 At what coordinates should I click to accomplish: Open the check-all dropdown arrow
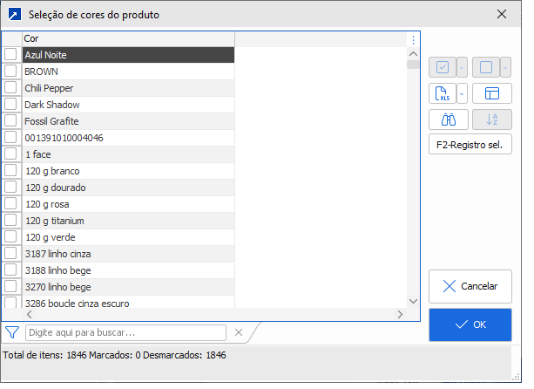click(x=462, y=67)
